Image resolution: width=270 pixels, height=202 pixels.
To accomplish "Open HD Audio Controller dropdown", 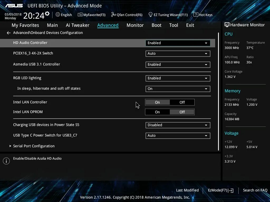I will click(178, 43).
